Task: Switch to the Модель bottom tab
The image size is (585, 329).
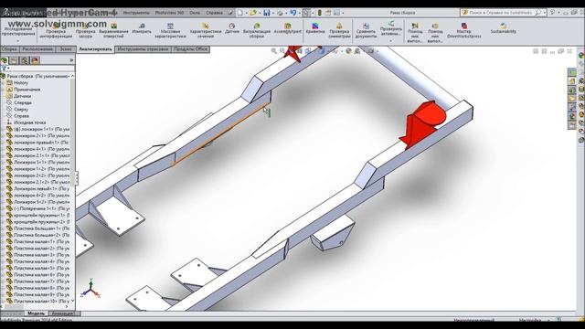Action: point(37,313)
